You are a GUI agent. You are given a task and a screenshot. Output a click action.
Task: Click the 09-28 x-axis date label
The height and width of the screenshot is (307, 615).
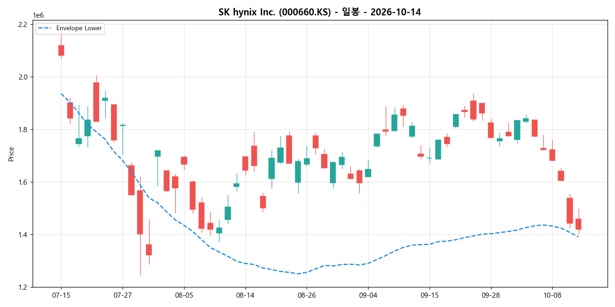coord(491,295)
